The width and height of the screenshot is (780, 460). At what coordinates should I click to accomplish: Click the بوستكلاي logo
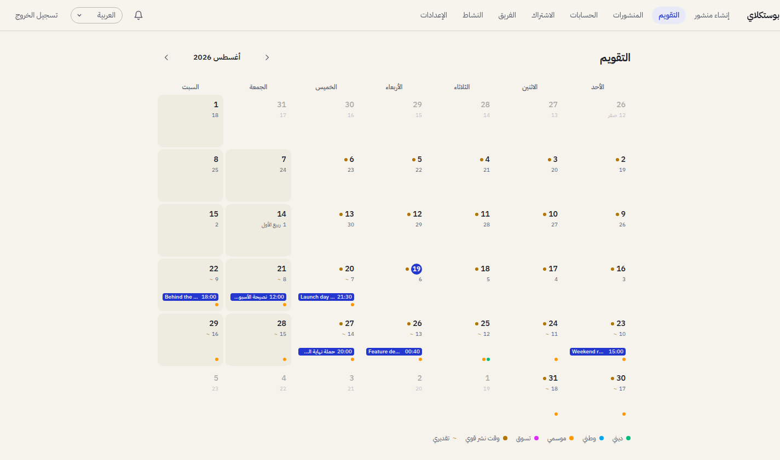pos(763,15)
